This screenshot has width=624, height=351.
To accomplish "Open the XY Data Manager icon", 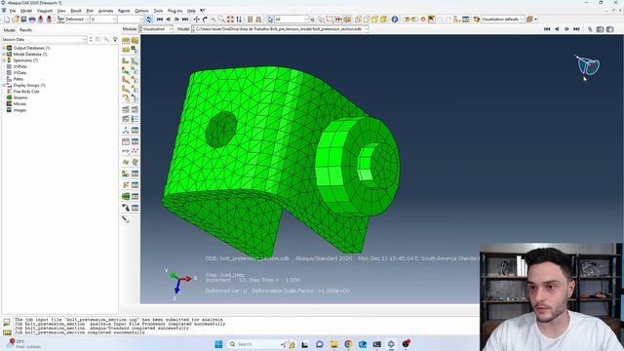I will (135, 141).
